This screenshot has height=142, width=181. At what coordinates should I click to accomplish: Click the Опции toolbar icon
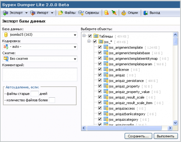[124, 13]
